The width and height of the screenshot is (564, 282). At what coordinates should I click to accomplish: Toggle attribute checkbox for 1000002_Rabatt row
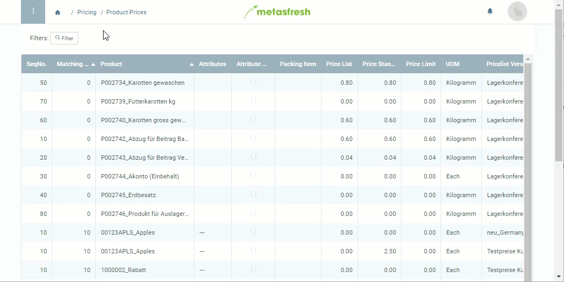[253, 269]
